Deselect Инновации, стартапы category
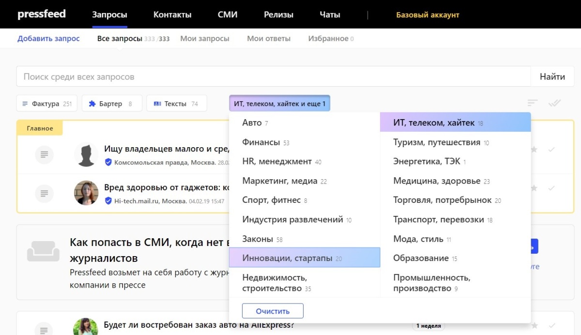The height and width of the screenshot is (335, 581). (x=304, y=258)
